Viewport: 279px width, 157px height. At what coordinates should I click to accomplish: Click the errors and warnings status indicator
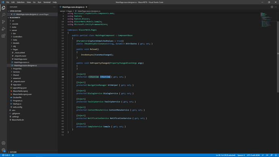tap(6, 155)
